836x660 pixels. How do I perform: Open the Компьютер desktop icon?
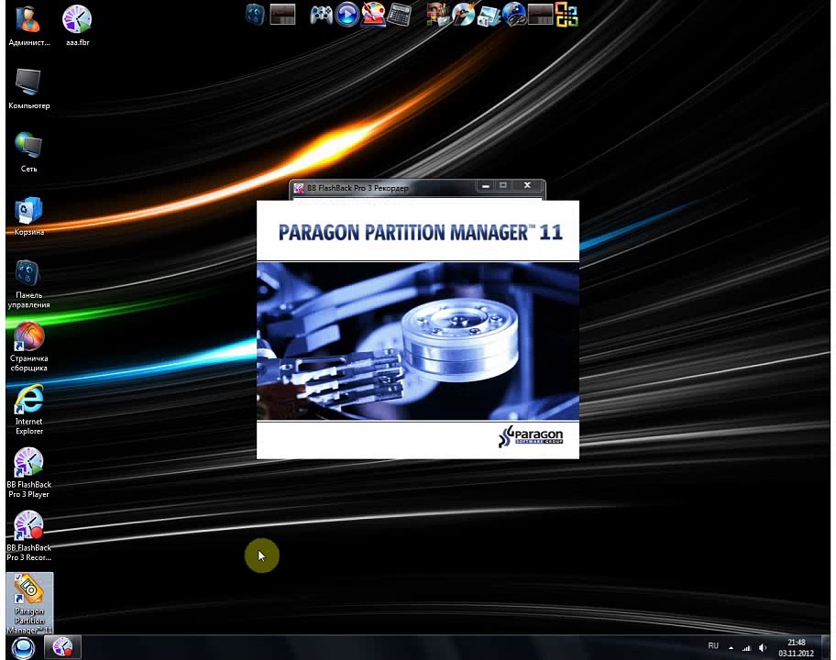pyautogui.click(x=28, y=89)
